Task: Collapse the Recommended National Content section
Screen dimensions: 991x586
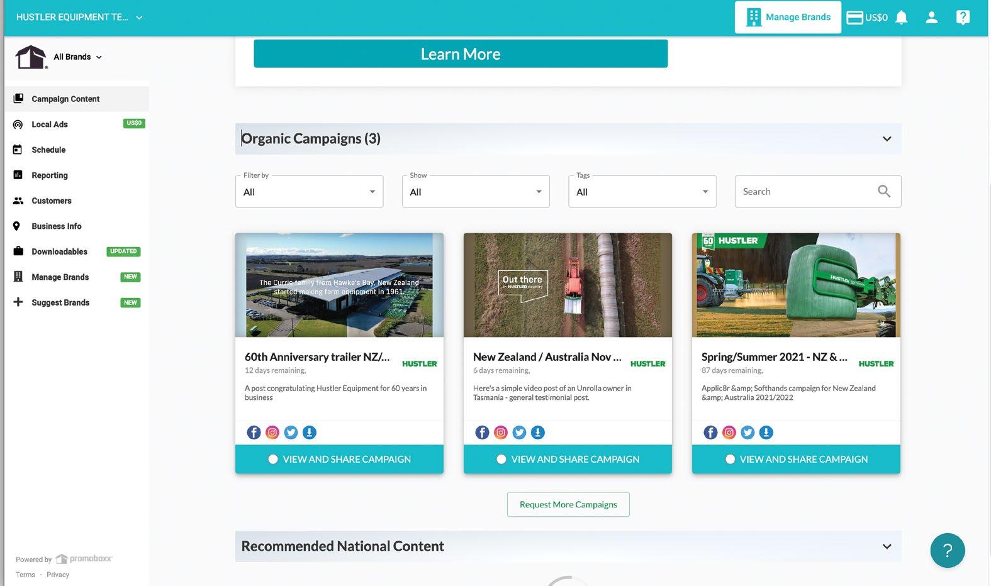Action: point(887,546)
